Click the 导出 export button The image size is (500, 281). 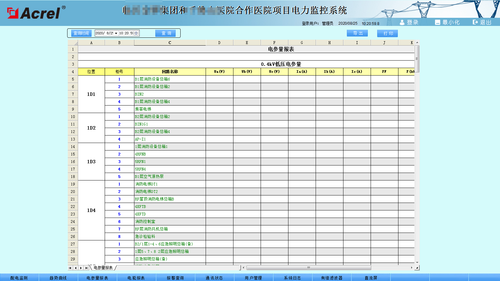coord(357,33)
